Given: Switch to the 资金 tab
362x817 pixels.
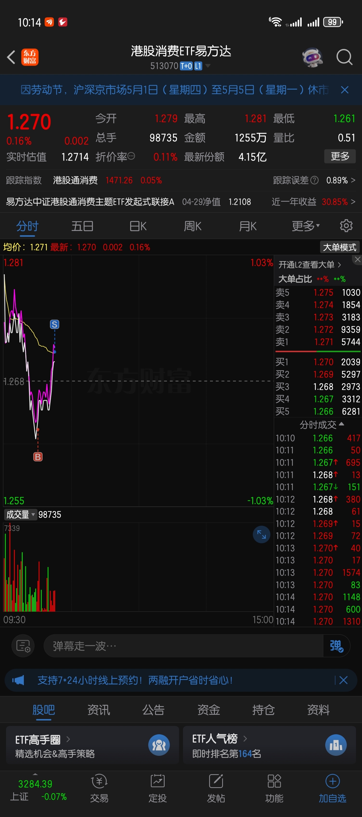Looking at the screenshot, I should pos(209,710).
